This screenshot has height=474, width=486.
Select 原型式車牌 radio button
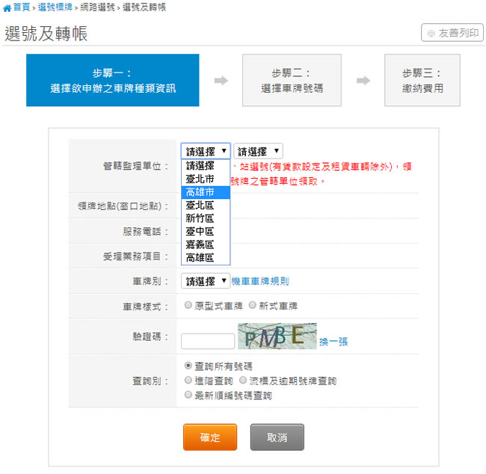coord(188,305)
